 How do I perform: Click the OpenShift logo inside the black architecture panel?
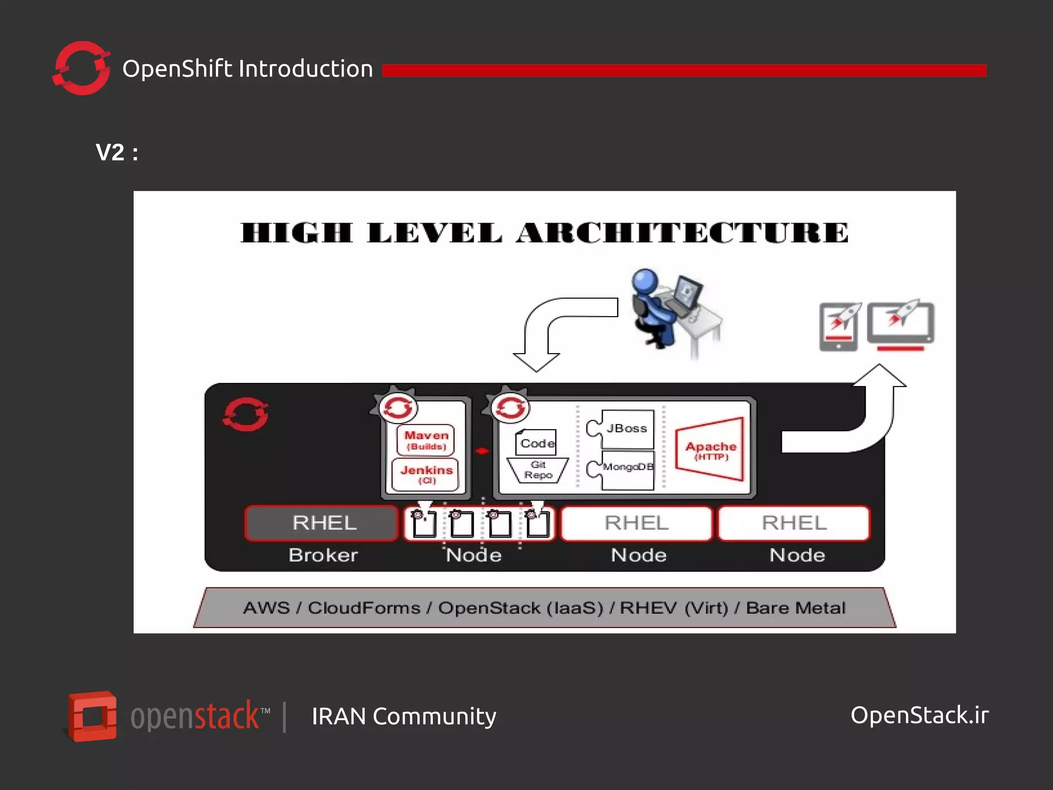(x=246, y=414)
